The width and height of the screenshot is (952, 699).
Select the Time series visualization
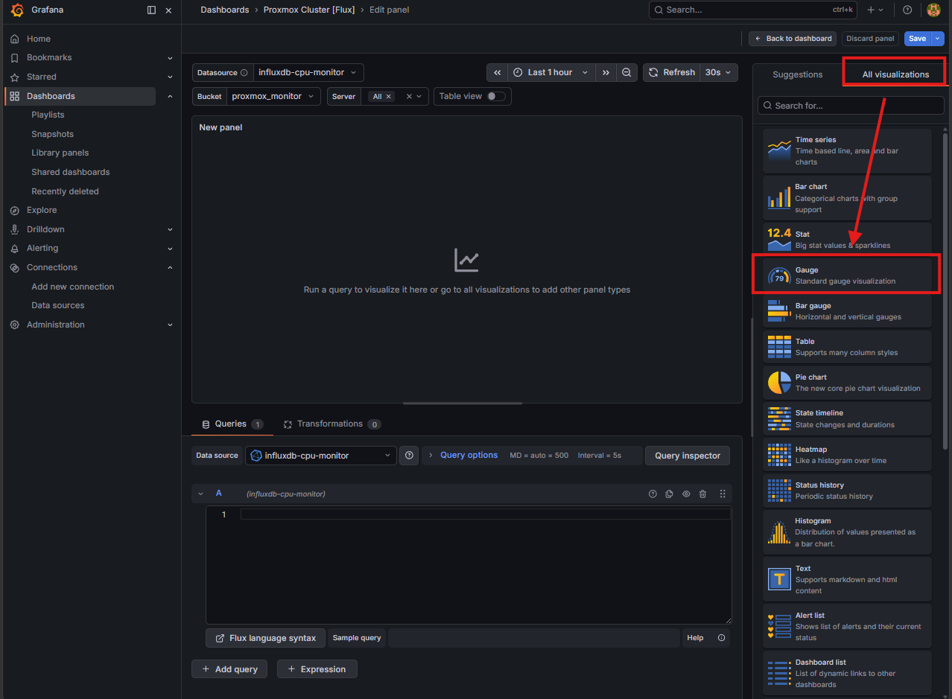point(847,150)
